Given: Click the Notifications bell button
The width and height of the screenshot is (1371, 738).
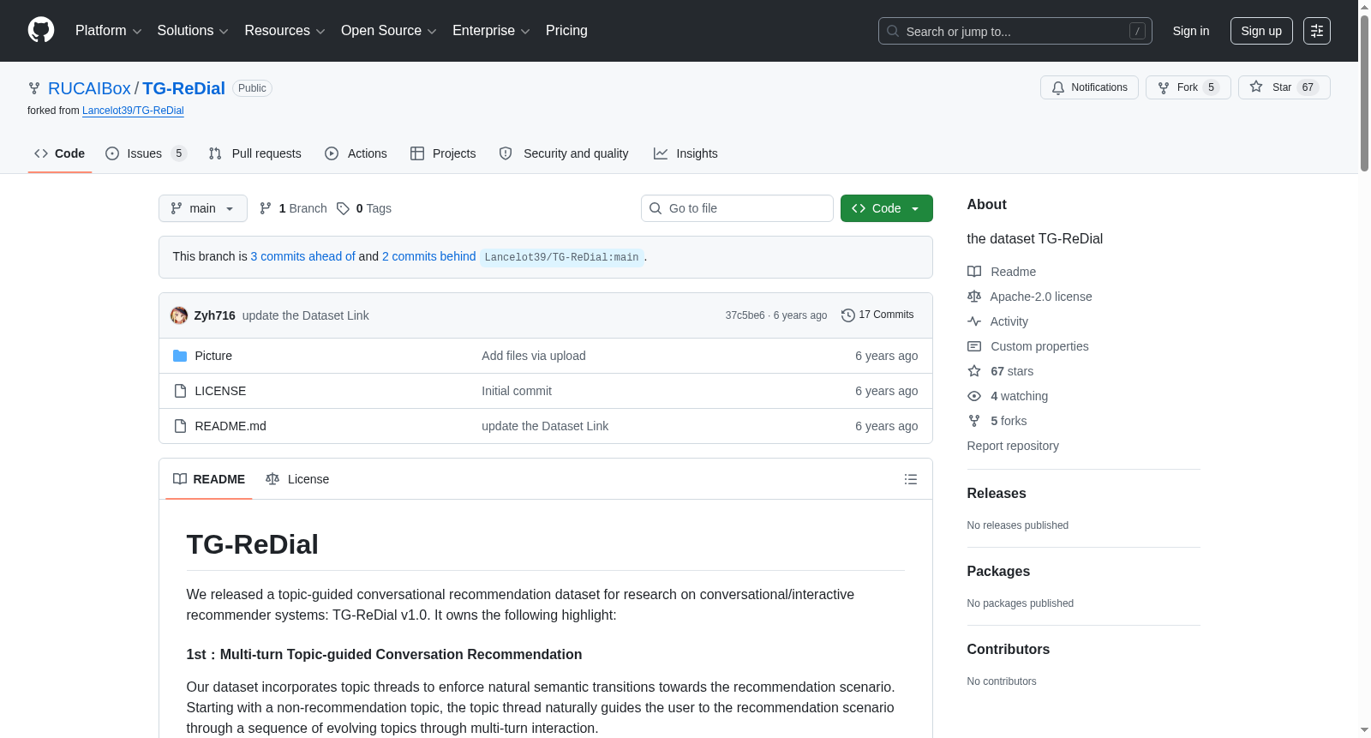Looking at the screenshot, I should [1089, 87].
